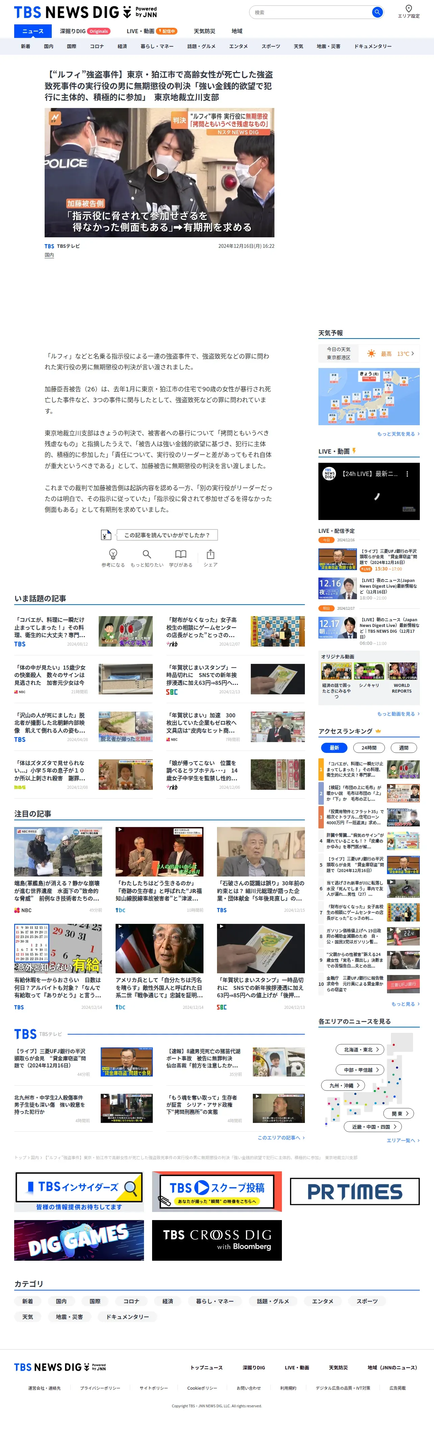This screenshot has width=434, height=1453.
Task: Expand 今日の天気 東京都港区 chevron
Action: [413, 354]
